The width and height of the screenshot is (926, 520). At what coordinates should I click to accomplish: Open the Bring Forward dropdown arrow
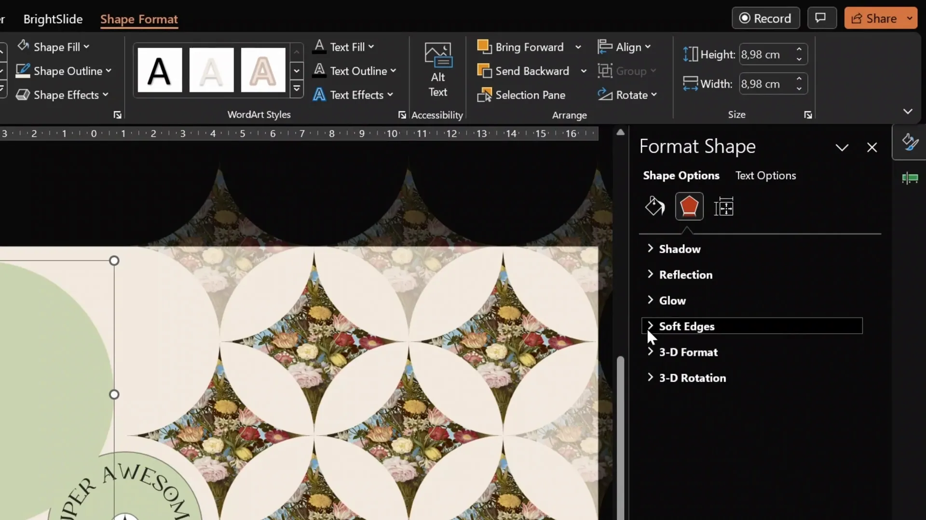(578, 47)
